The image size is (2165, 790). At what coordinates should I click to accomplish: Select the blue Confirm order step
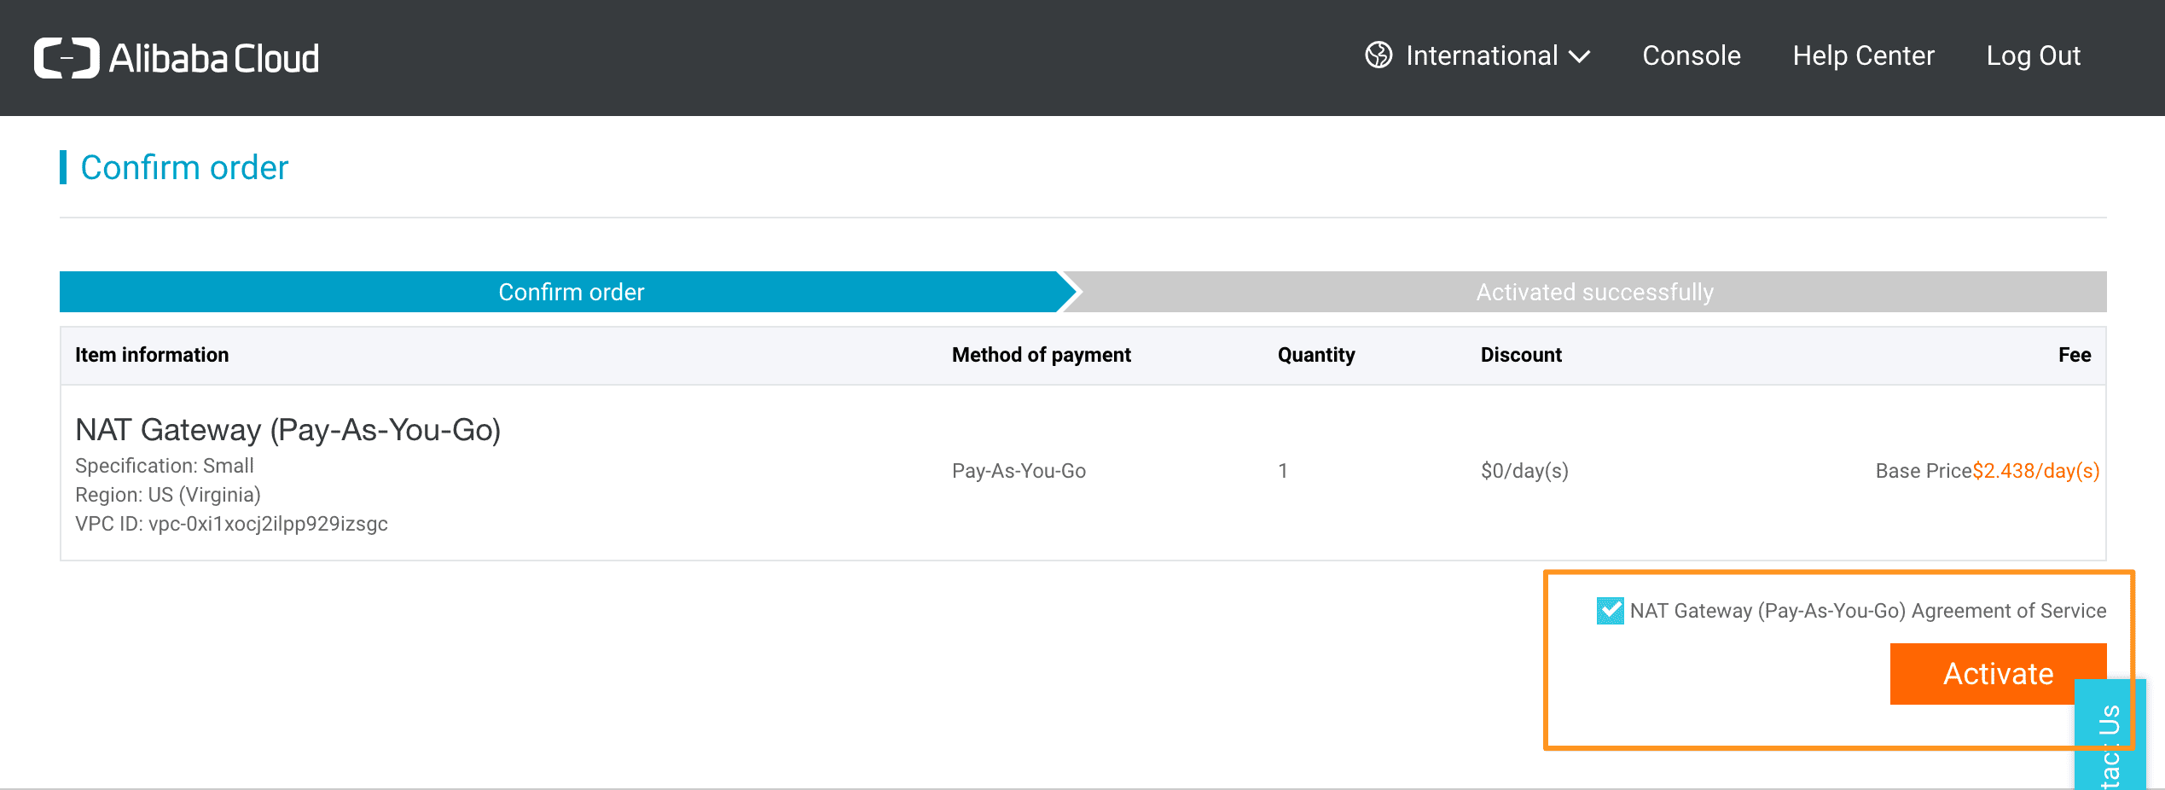[x=571, y=292]
